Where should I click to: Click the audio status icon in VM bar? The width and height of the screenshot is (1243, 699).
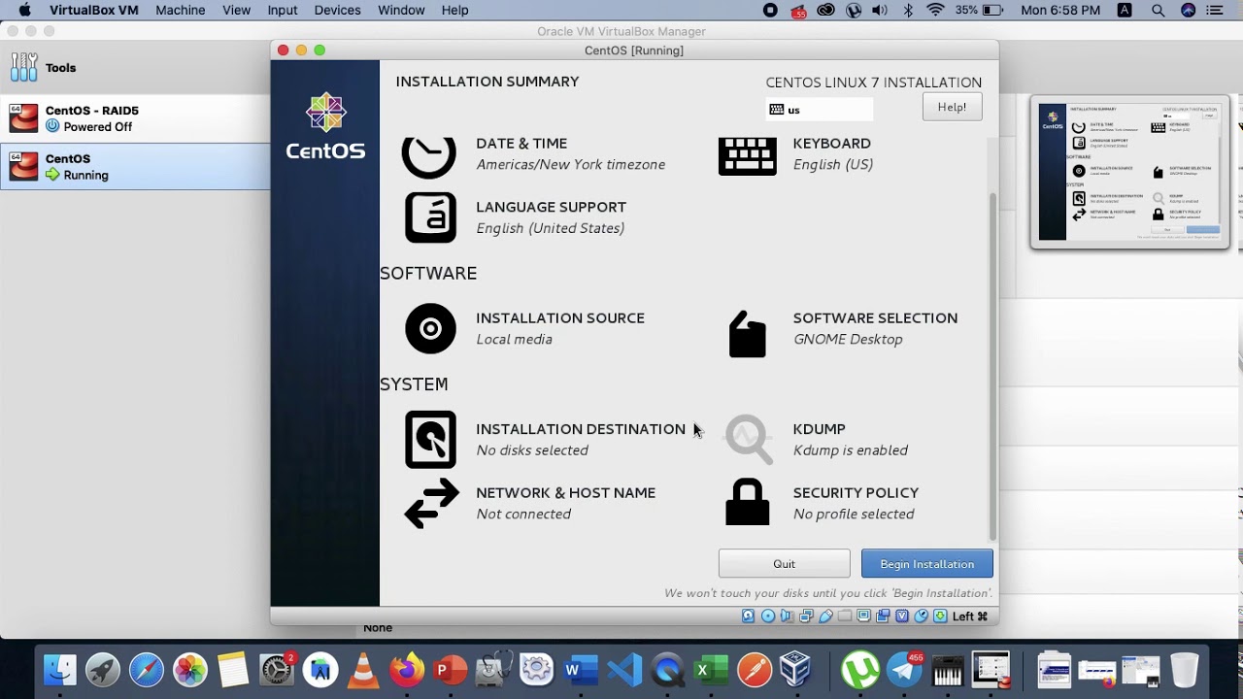(787, 616)
